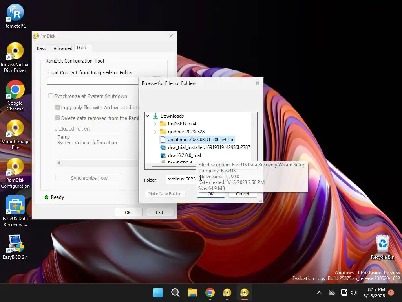The height and width of the screenshot is (302, 402).
Task: Close the ImDisk window
Action: (171, 36)
